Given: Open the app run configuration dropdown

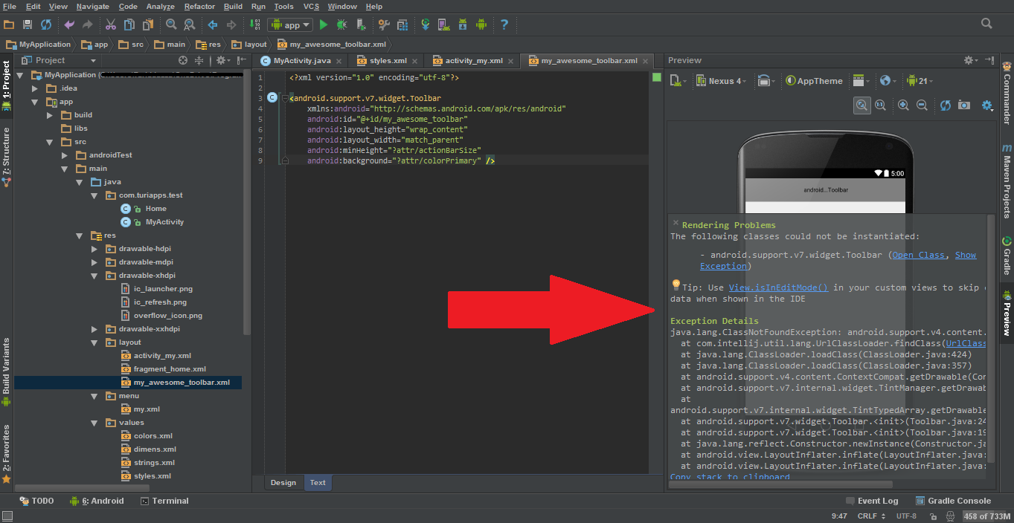Looking at the screenshot, I should [x=289, y=25].
